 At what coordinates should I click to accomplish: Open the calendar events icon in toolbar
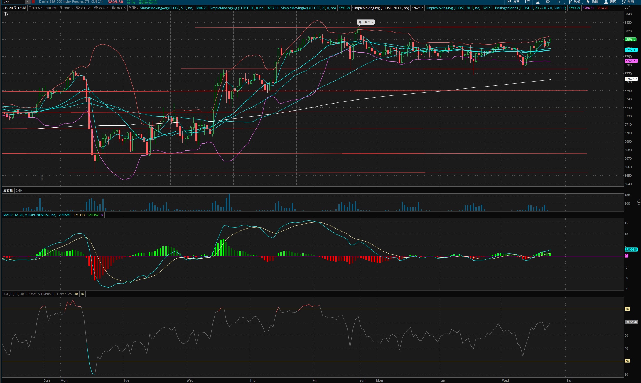[527, 2]
